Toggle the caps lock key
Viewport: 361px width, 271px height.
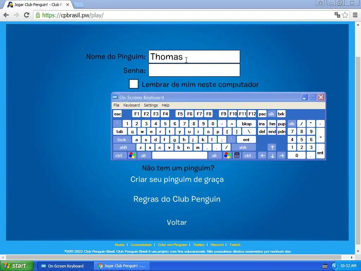pos(122,140)
